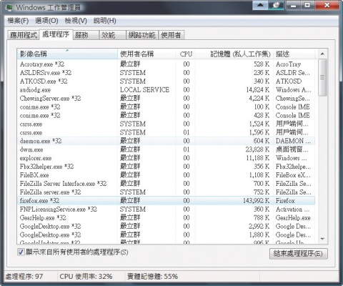Click firefox memory value 143,992 K
Screen dimensions: 343x286
[x=256, y=201]
